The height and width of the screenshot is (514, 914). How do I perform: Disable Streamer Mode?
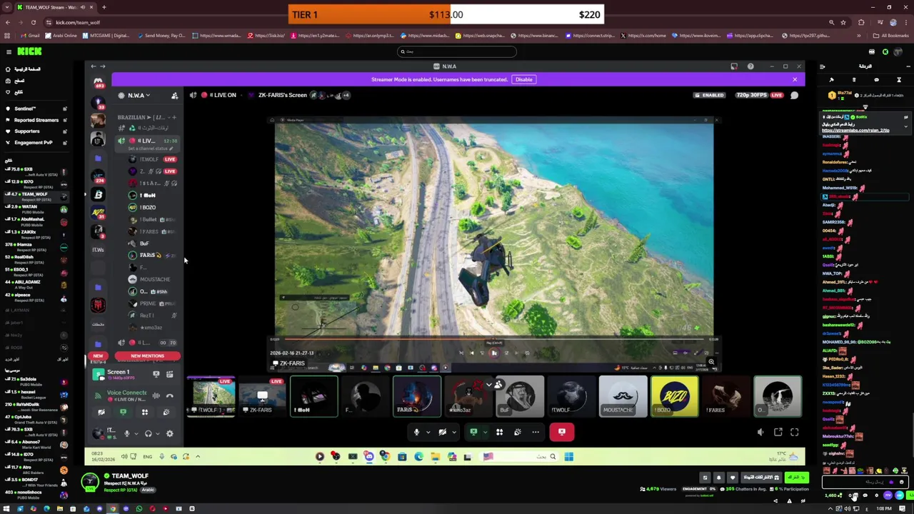point(523,79)
